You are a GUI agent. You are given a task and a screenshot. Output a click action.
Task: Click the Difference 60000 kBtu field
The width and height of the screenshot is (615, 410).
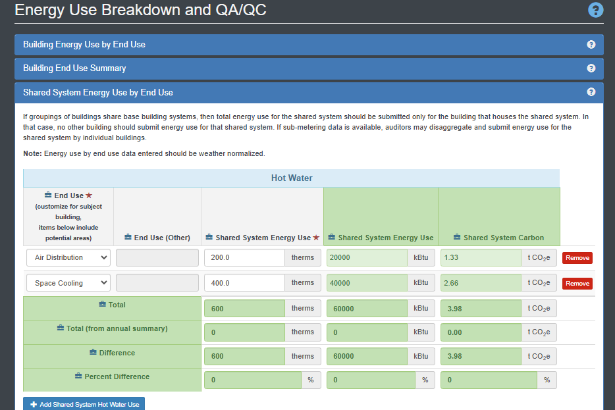(367, 356)
